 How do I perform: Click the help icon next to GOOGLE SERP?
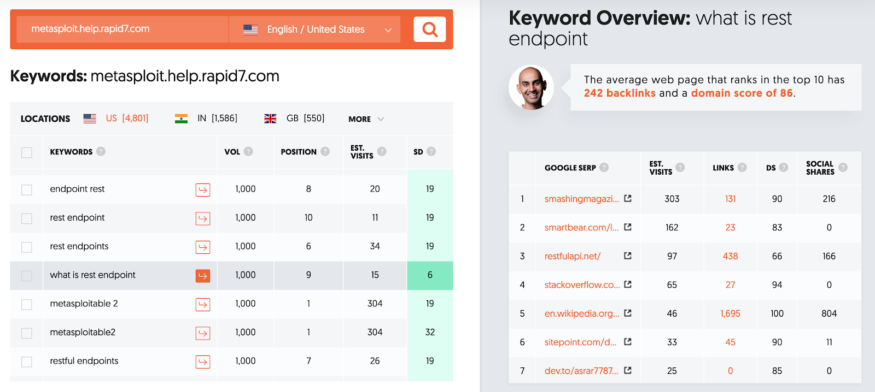click(604, 168)
